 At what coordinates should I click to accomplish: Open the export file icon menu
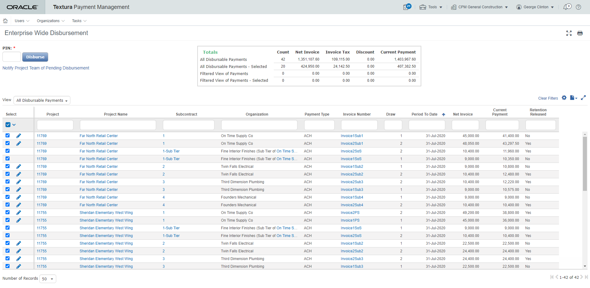tap(573, 98)
